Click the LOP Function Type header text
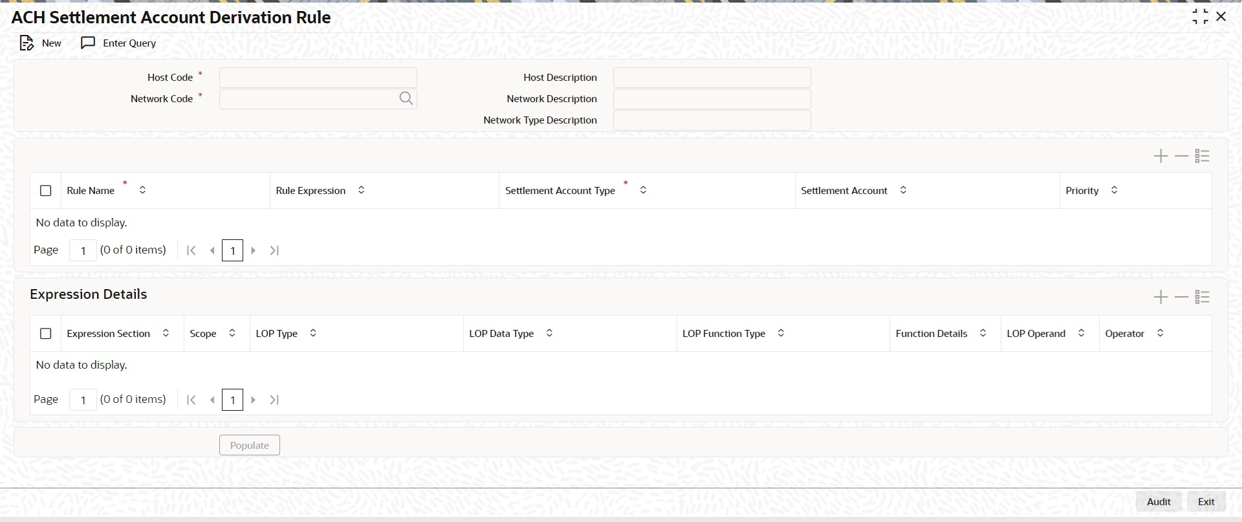The width and height of the screenshot is (1242, 522). pyautogui.click(x=724, y=334)
